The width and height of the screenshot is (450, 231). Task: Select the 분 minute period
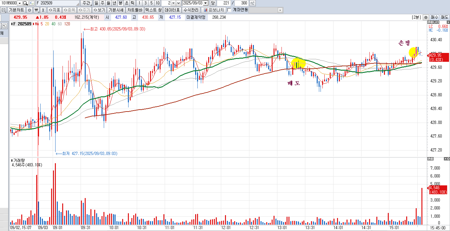coord(121,3)
